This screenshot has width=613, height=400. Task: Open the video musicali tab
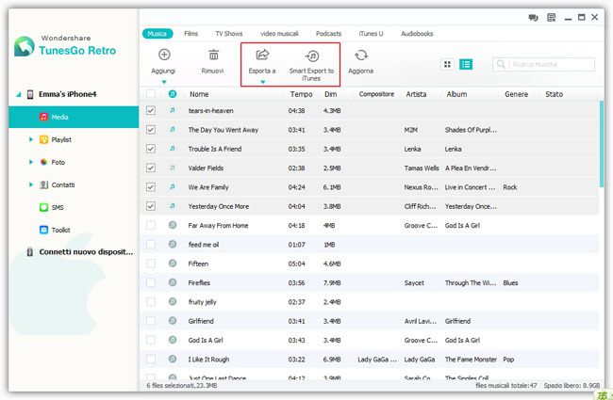pos(279,34)
